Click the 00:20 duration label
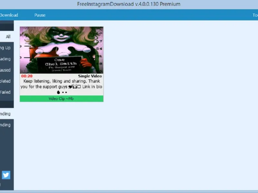The height and width of the screenshot is (193, 258). pos(27,76)
